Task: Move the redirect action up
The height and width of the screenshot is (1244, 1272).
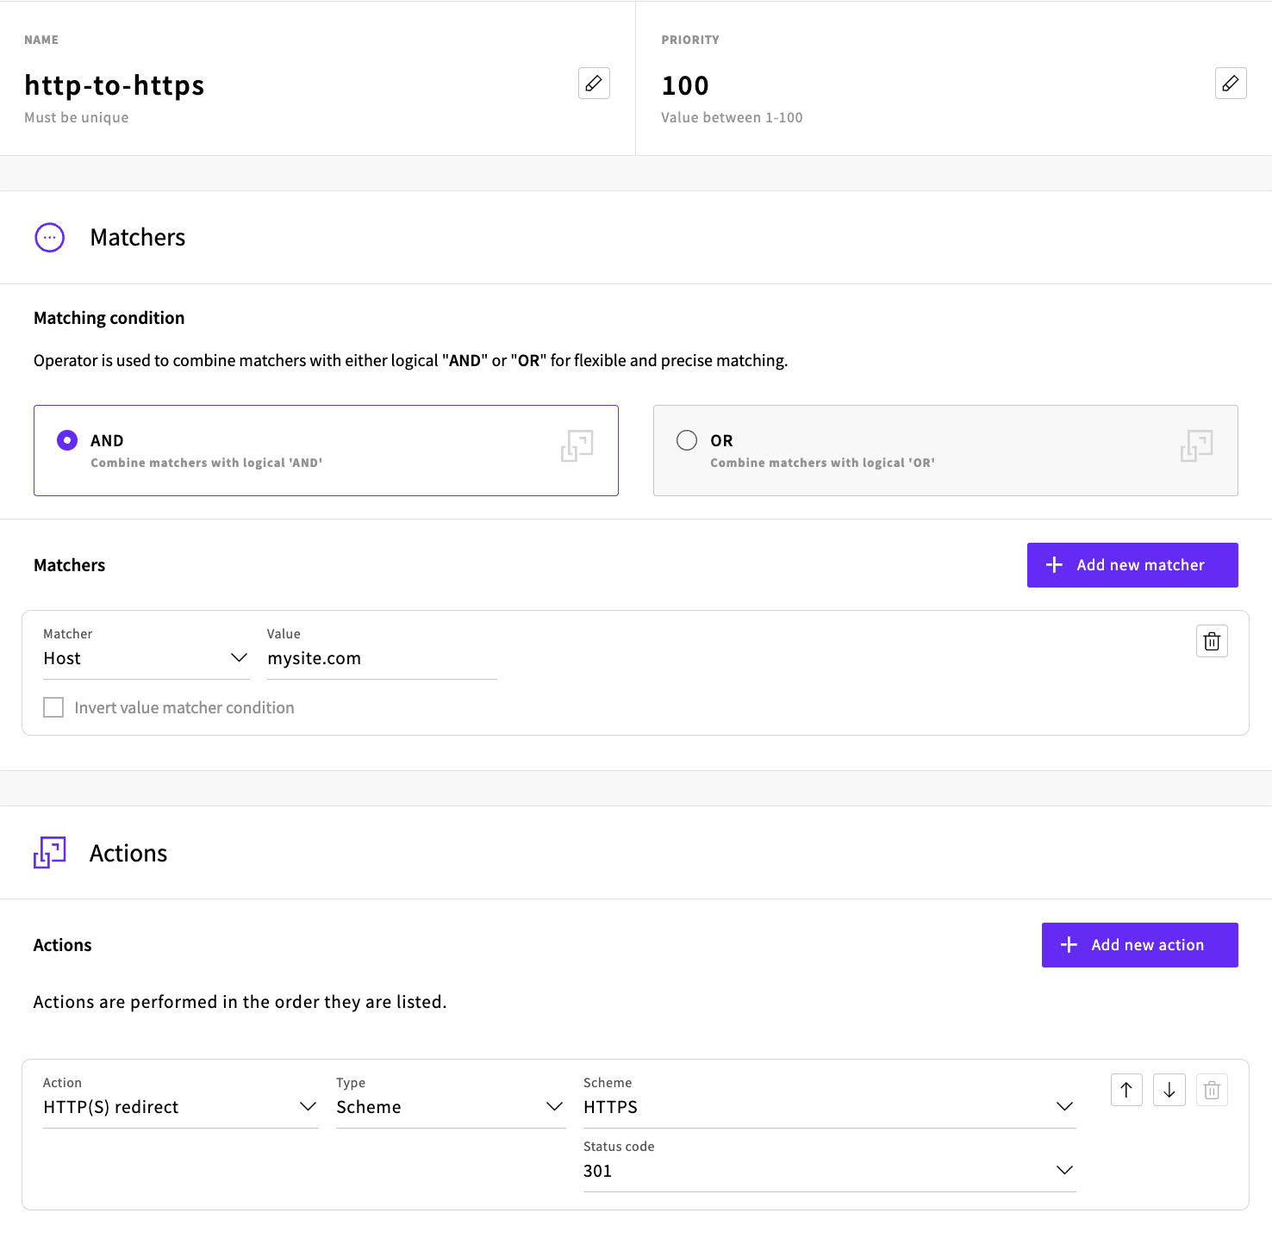Action: point(1126,1090)
